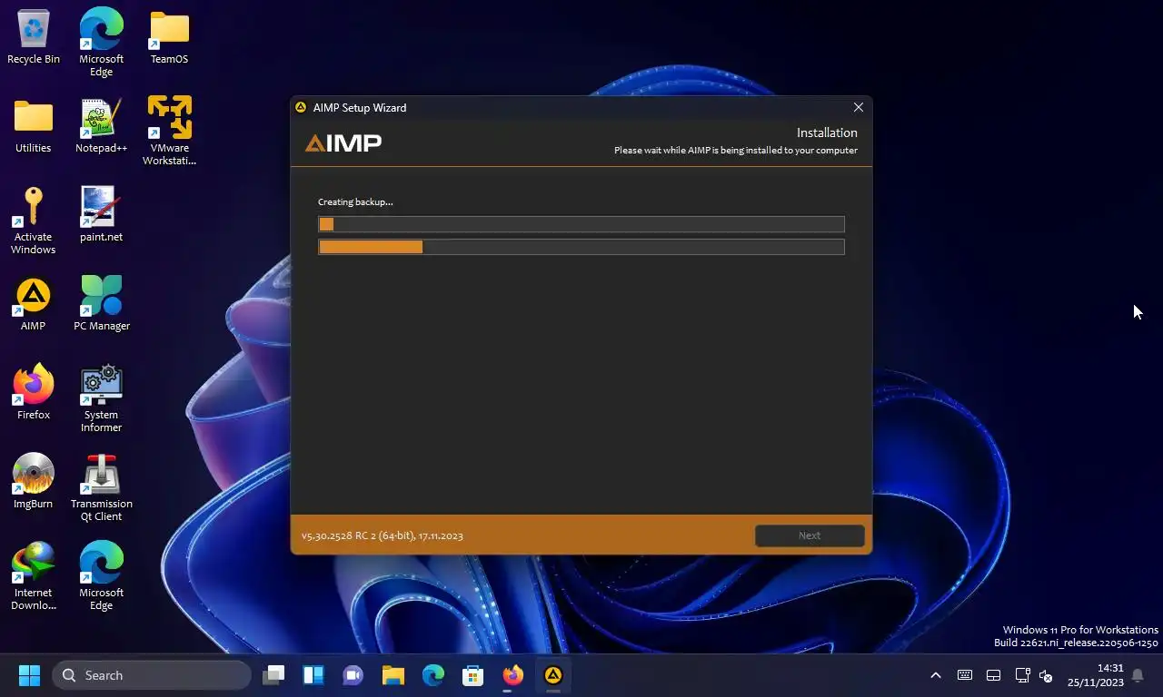Open the Microsoft Edge shortcut beside Recycle Bin
Image resolution: width=1163 pixels, height=697 pixels.
[x=101, y=42]
